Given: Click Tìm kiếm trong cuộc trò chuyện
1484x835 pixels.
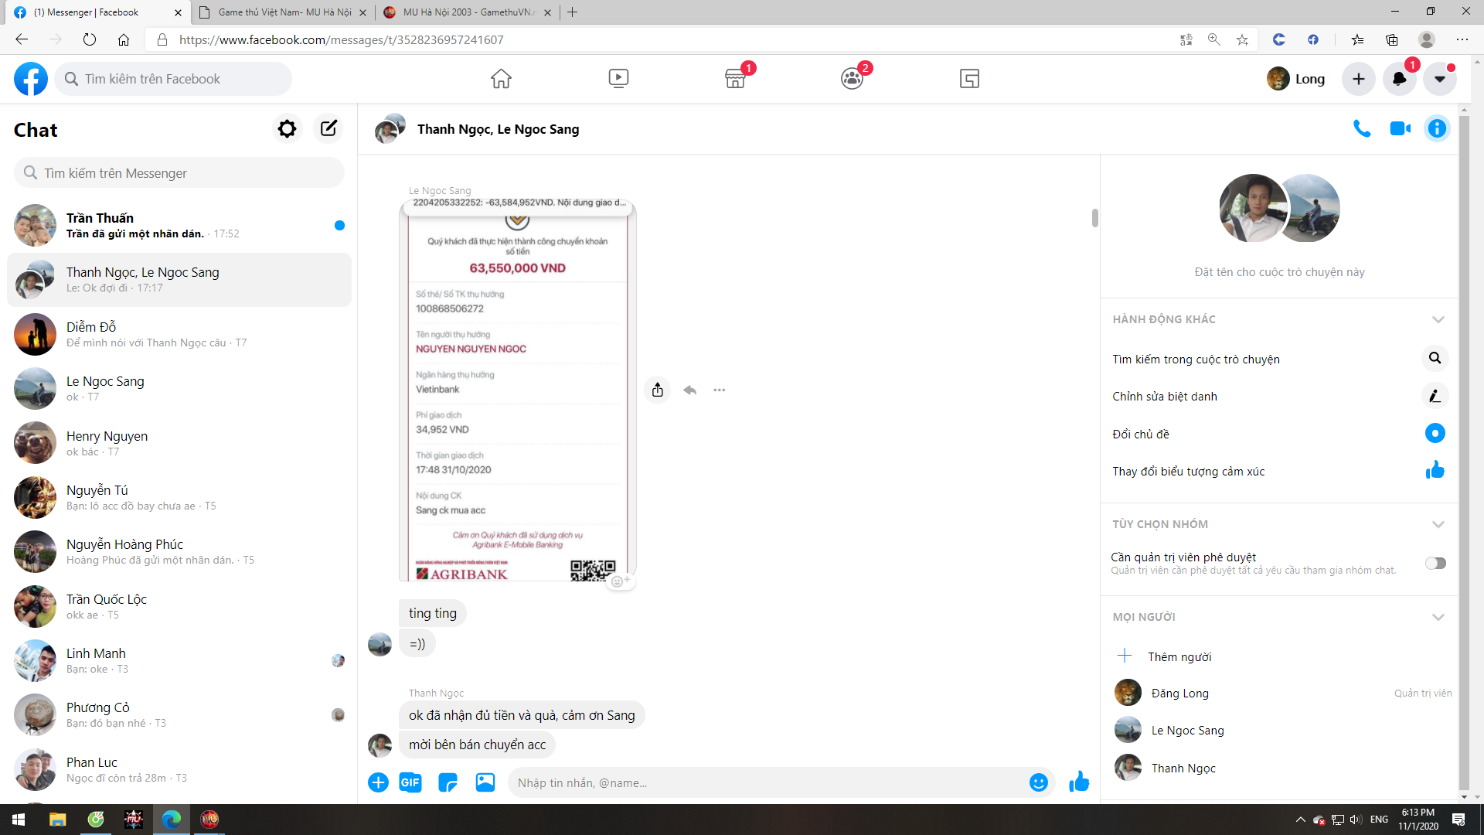Looking at the screenshot, I should [x=1196, y=359].
